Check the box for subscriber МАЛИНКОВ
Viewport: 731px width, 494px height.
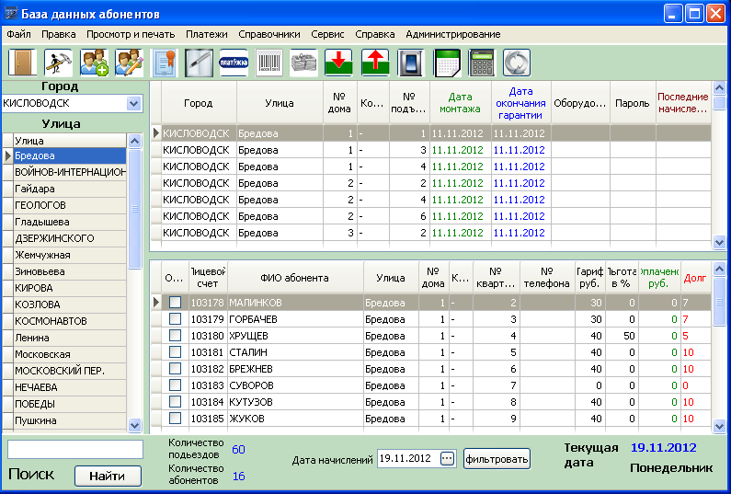(x=176, y=303)
